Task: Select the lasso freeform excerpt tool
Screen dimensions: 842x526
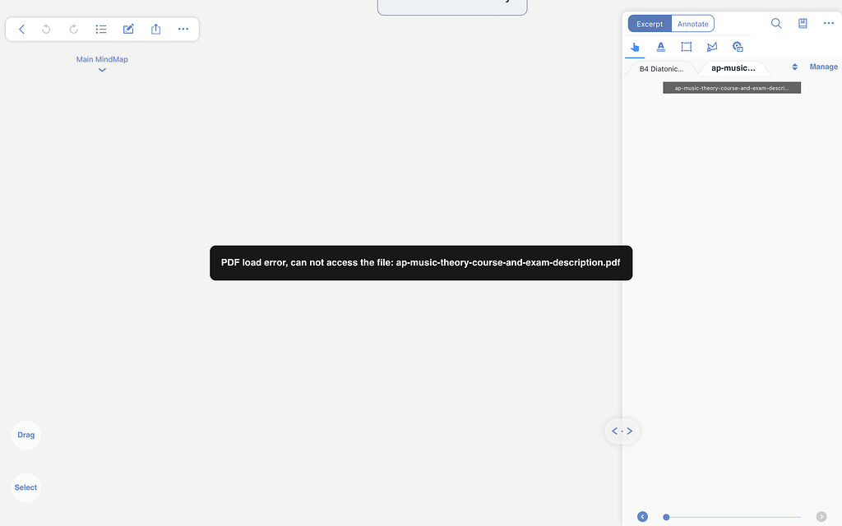Action: (x=712, y=48)
